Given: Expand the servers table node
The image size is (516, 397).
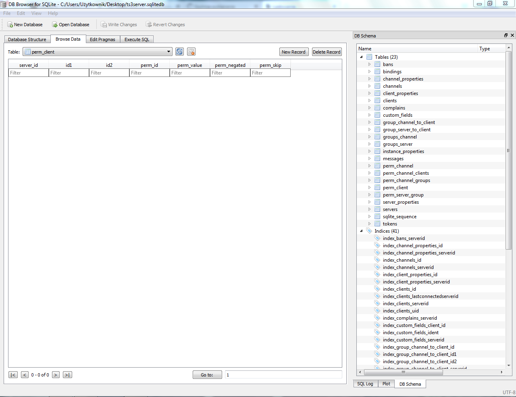Looking at the screenshot, I should coord(369,209).
